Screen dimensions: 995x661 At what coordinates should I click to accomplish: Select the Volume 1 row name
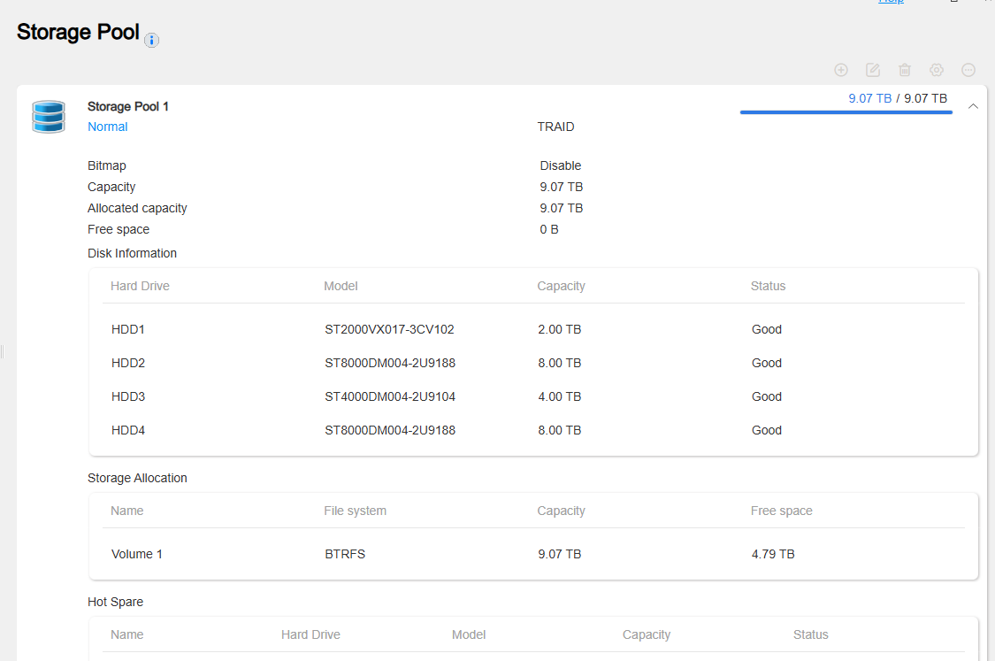137,554
